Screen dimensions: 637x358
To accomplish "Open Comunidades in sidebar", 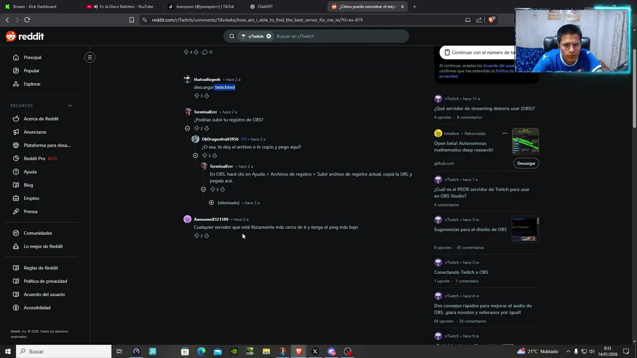I will pos(38,233).
